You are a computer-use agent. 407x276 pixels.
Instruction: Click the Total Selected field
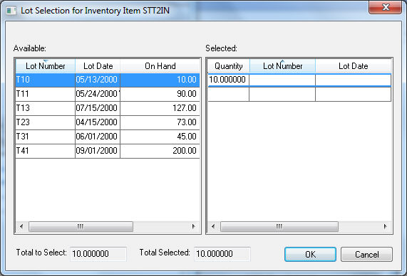222,254
